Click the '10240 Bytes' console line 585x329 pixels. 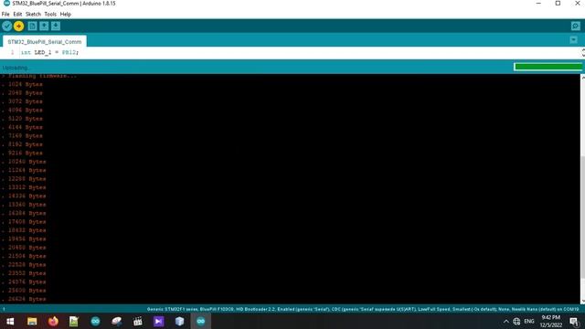(27, 162)
